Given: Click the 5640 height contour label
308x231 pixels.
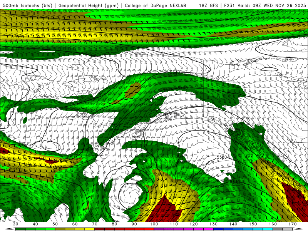Looking at the screenshot, I should [x=235, y=182].
